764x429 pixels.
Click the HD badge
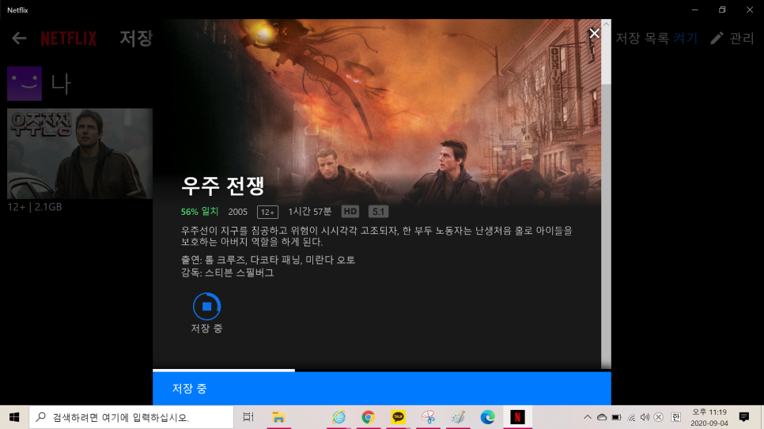(x=350, y=211)
